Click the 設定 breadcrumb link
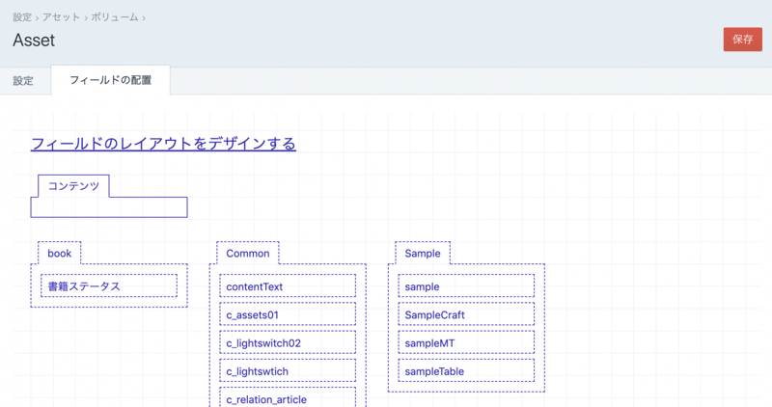 (x=22, y=17)
